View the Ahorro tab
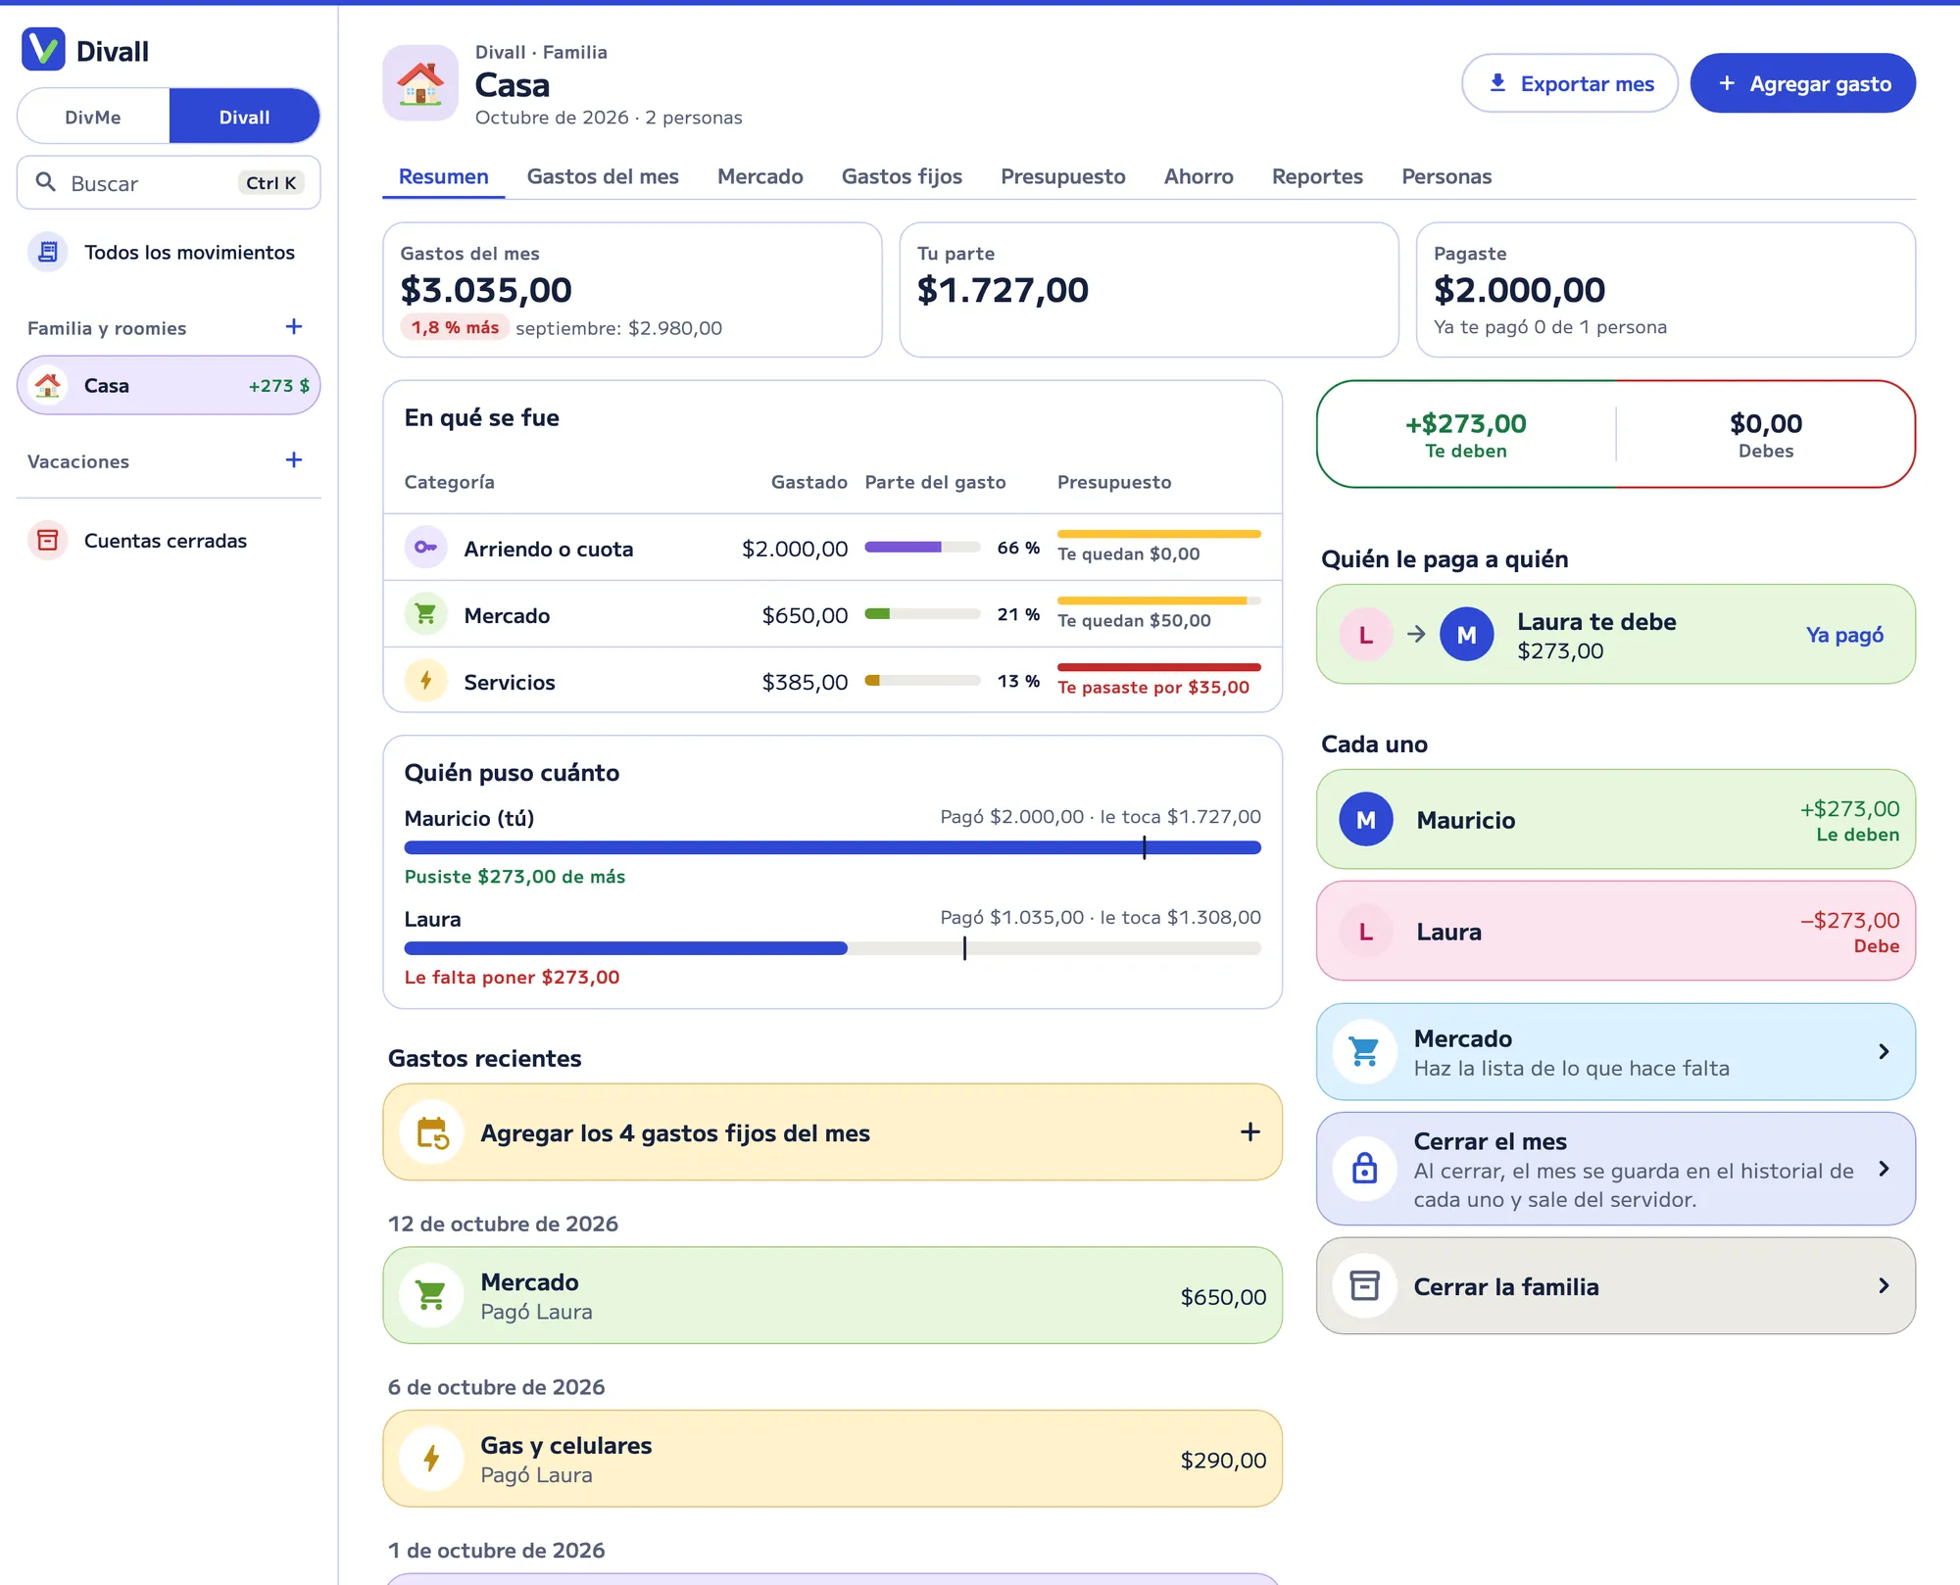The image size is (1960, 1585). coord(1199,176)
